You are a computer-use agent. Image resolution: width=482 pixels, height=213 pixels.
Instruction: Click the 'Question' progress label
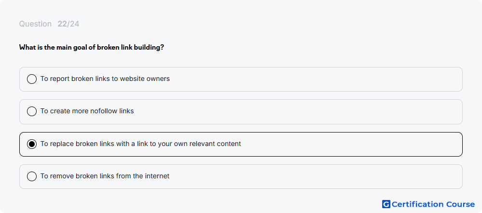(x=35, y=24)
